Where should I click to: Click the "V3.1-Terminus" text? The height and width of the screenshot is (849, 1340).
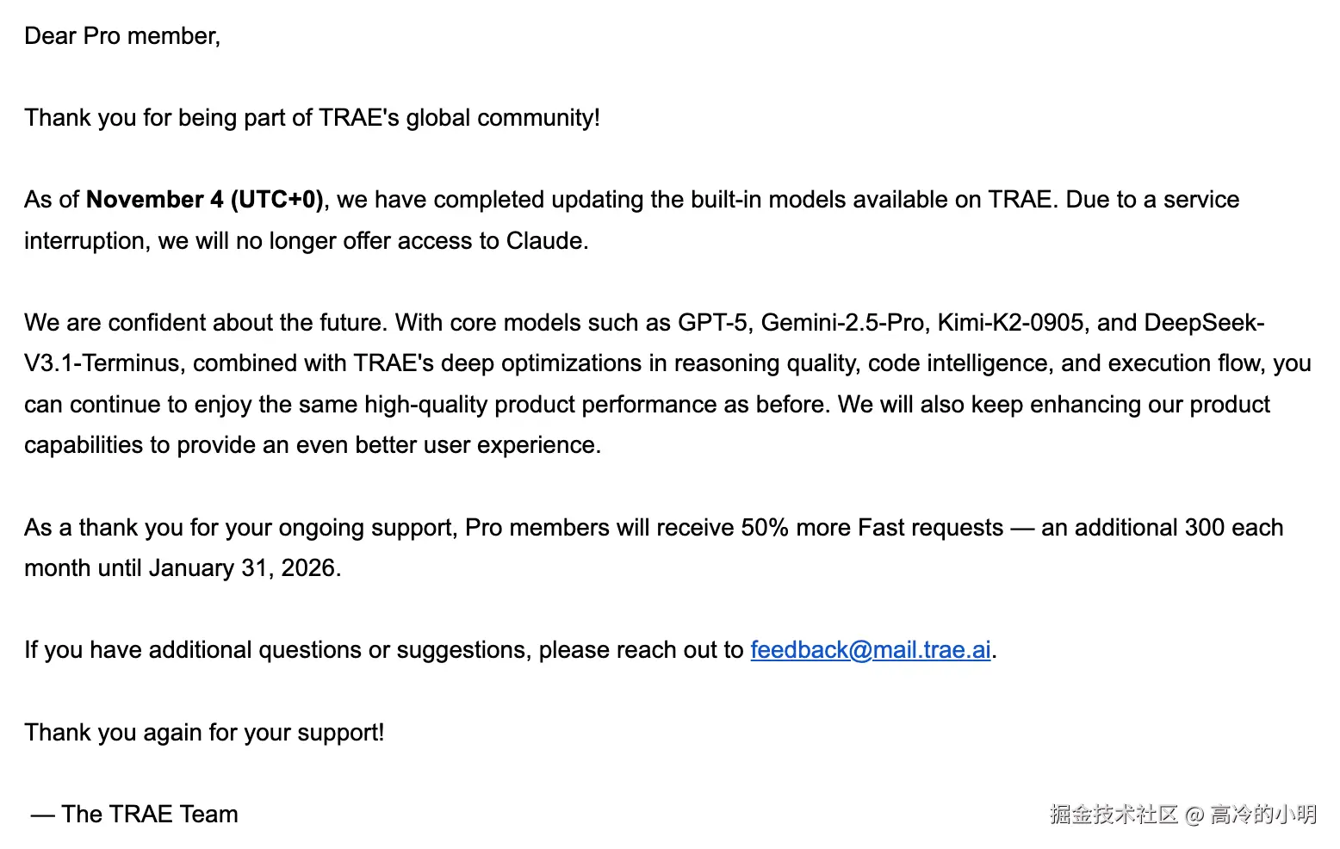click(102, 363)
